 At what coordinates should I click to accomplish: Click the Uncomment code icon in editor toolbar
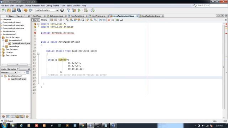pyautogui.click(x=121, y=20)
